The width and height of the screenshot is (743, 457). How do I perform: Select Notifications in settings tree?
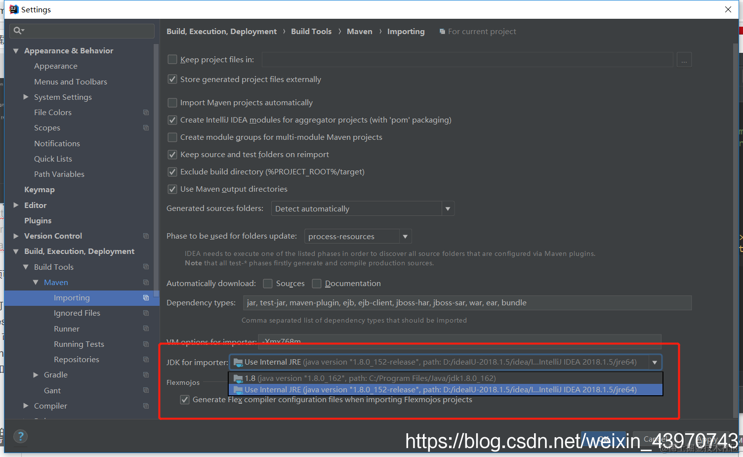click(57, 143)
